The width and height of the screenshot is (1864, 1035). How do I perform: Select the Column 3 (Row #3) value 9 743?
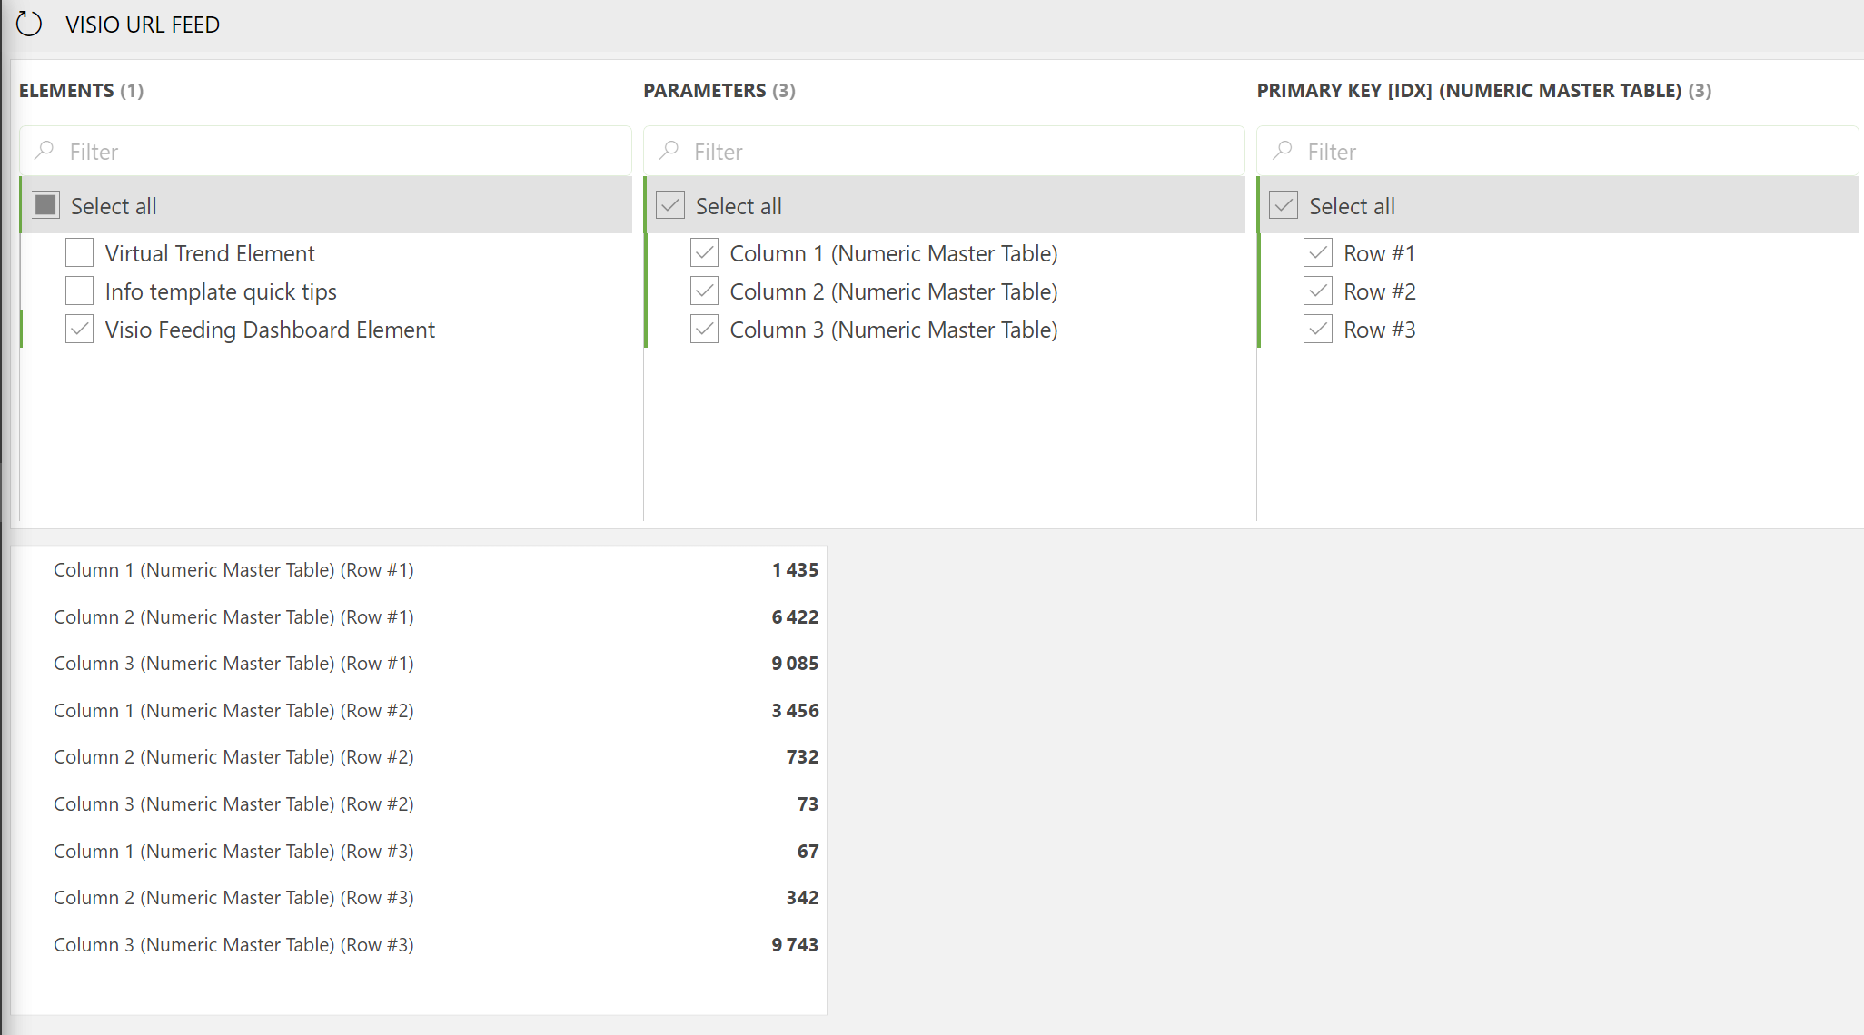tap(795, 944)
